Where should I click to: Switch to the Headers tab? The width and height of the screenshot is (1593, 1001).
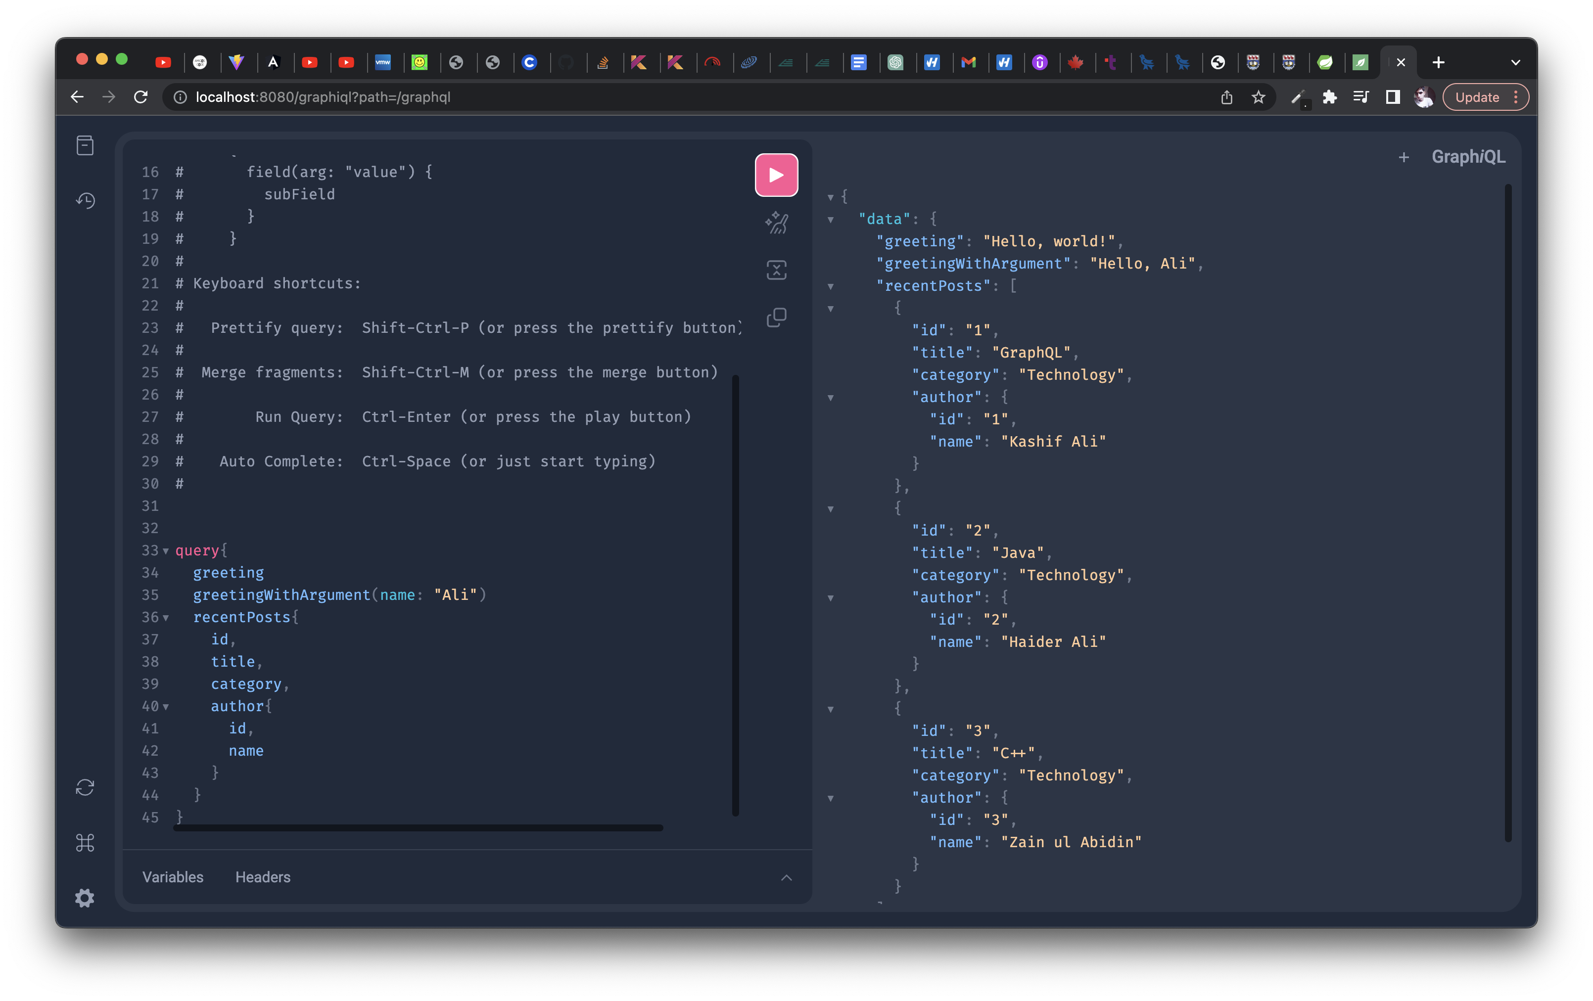(x=263, y=877)
